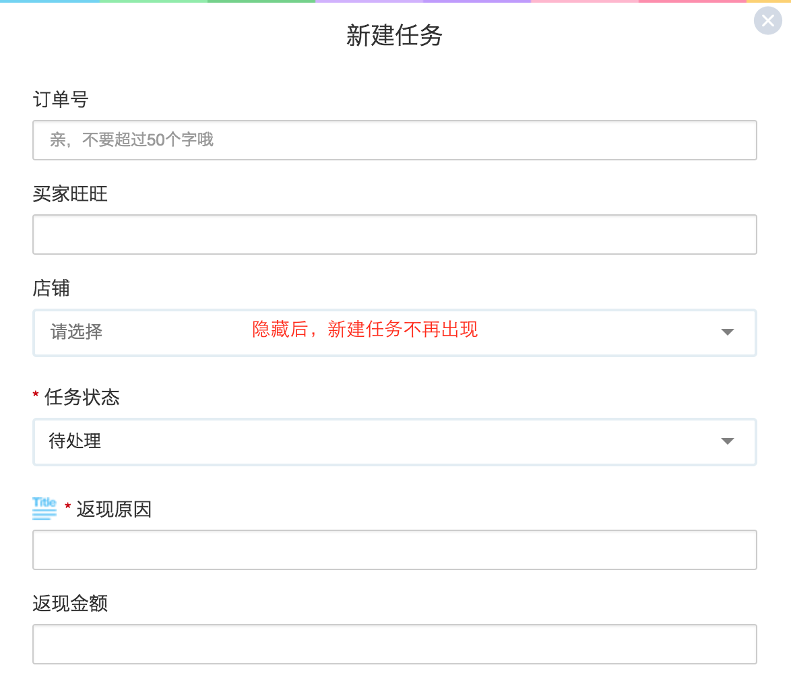The image size is (791, 686).
Task: Click the arrow icon in the 任务状态 dropdown
Action: pyautogui.click(x=727, y=441)
